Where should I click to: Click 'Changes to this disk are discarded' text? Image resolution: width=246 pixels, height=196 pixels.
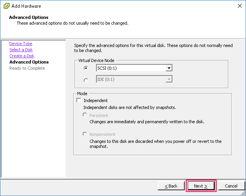(155, 144)
